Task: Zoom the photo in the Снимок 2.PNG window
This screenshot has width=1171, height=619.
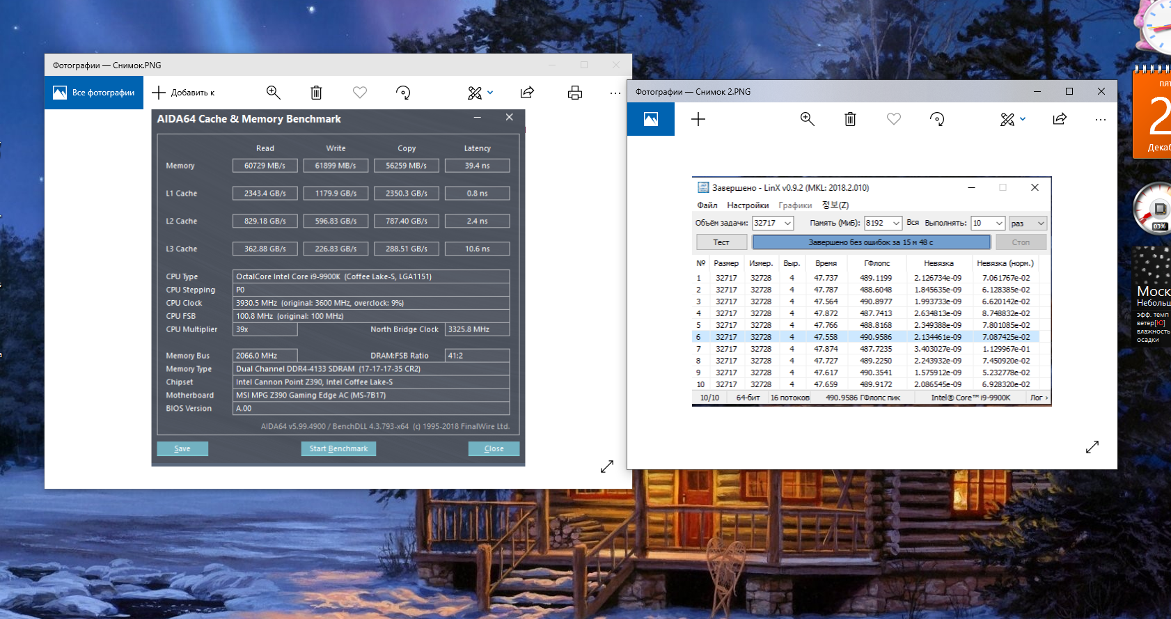Action: [x=808, y=119]
